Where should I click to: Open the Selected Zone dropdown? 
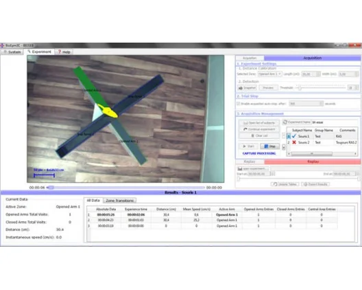(269, 74)
